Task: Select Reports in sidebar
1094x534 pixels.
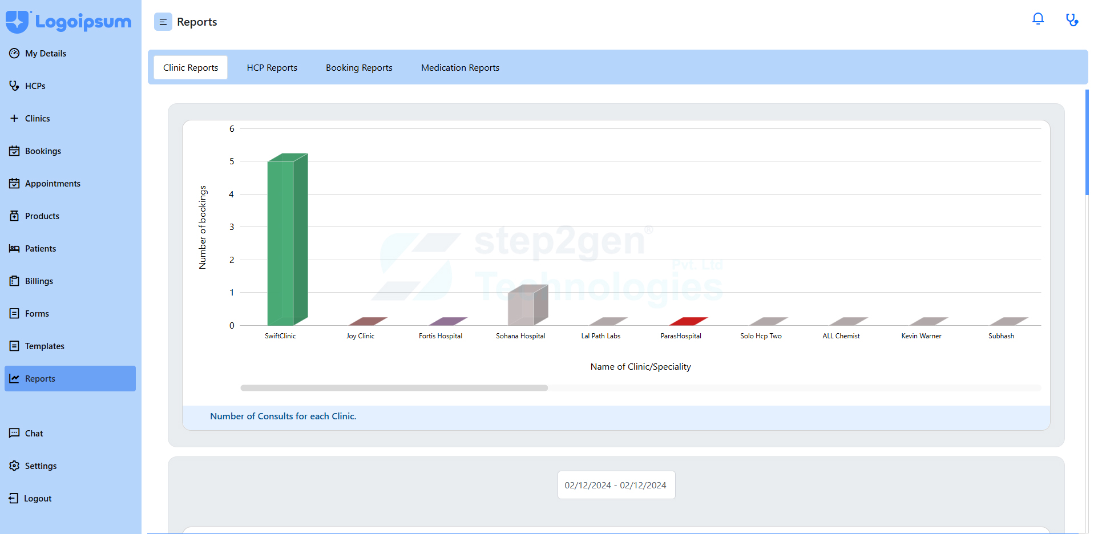Action: (70, 378)
